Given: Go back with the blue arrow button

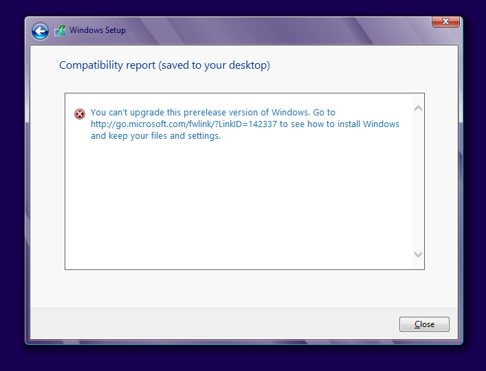Looking at the screenshot, I should tap(40, 32).
